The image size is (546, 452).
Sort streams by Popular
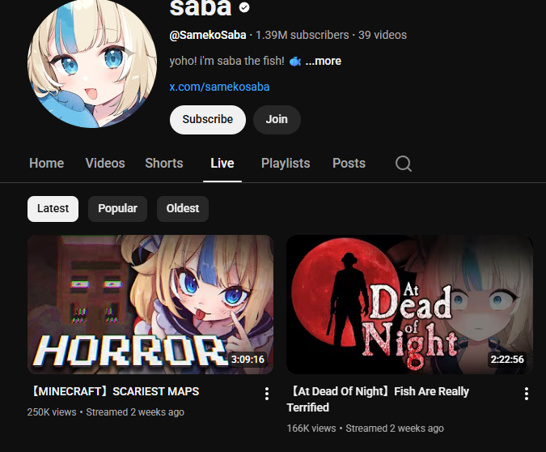point(118,208)
